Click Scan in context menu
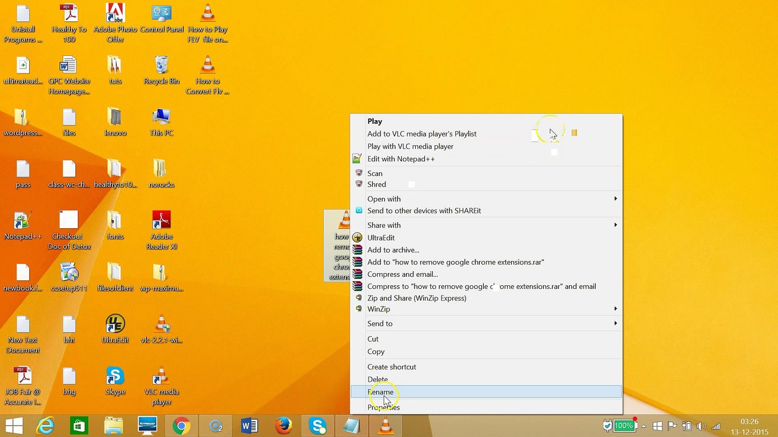778x437 pixels. click(486, 174)
